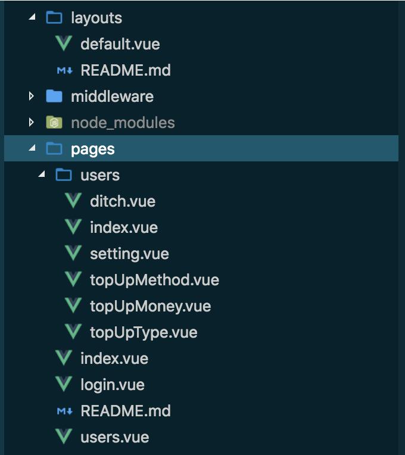
Task: Expand the middleware folder arrow
Action: (x=32, y=96)
